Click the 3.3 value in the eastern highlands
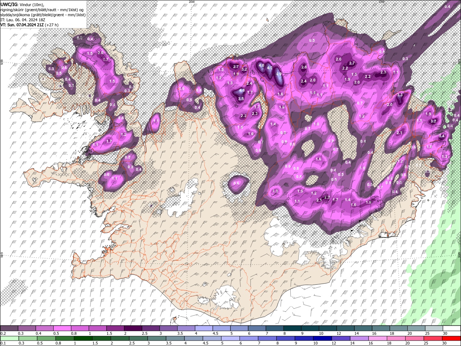Screen dimensions: 461x346 pyautogui.click(x=400, y=95)
